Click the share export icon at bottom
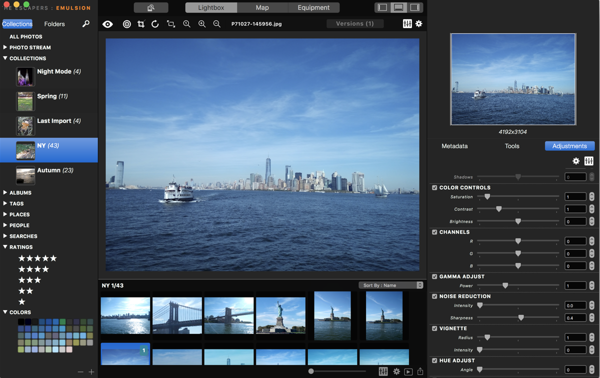The height and width of the screenshot is (378, 600). [420, 371]
